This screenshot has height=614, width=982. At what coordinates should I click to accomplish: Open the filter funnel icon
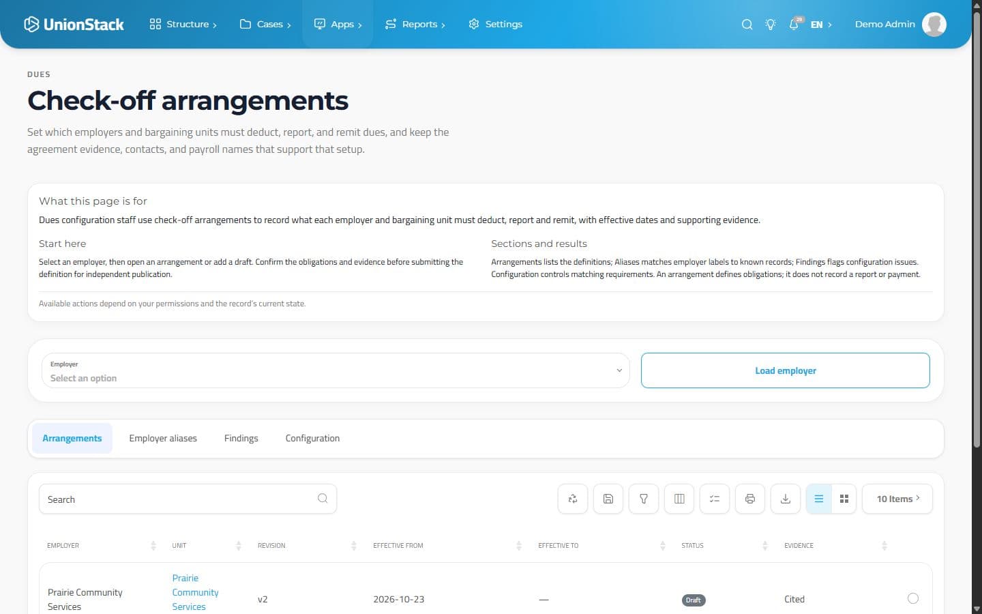644,499
